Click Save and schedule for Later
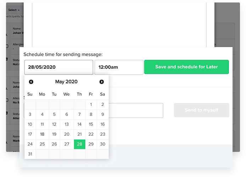The image size is (246, 177). pos(186,67)
